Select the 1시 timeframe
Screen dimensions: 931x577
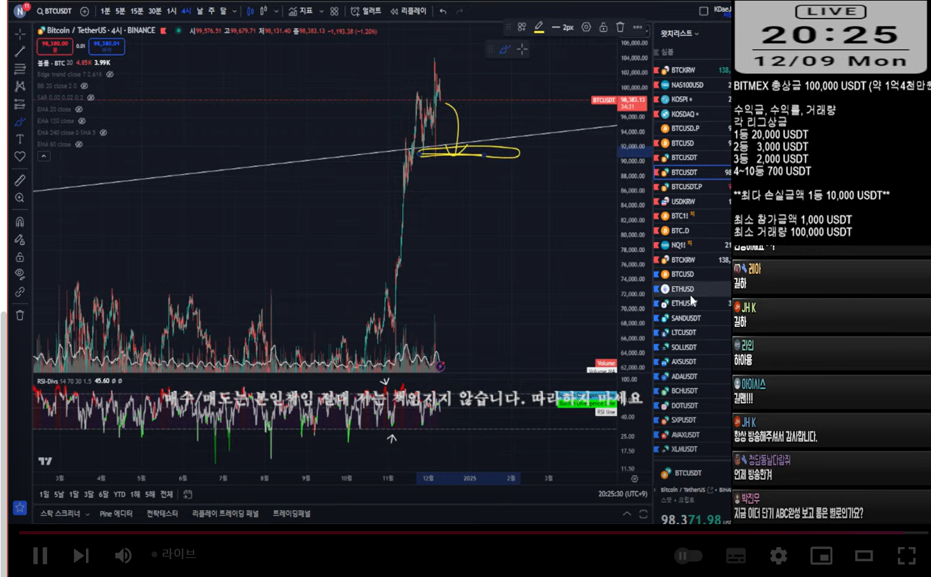pyautogui.click(x=172, y=11)
